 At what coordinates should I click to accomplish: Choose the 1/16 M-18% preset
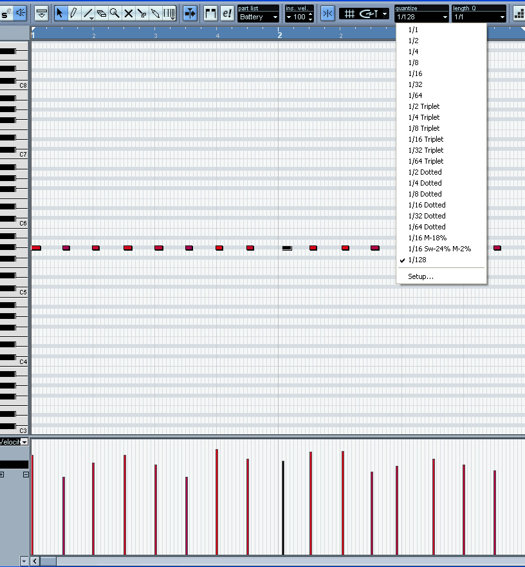tap(441, 238)
